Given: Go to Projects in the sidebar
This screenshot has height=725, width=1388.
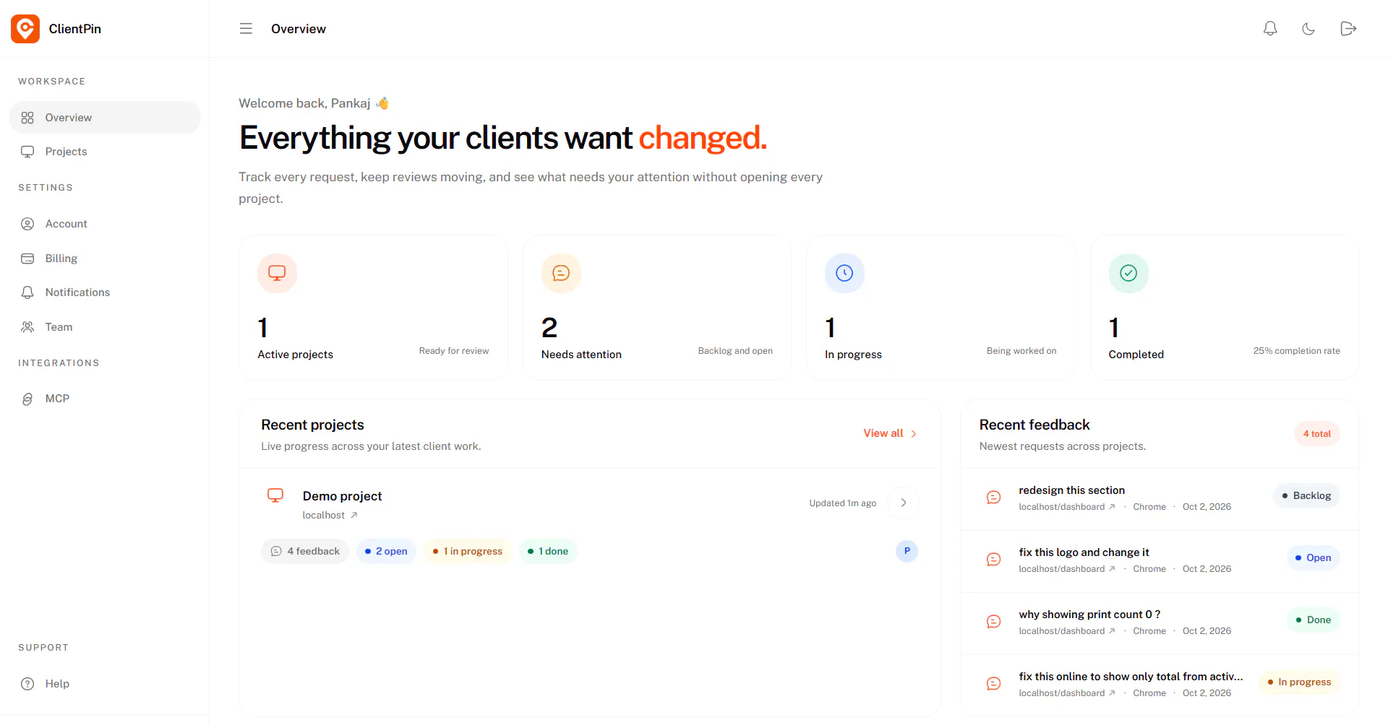Looking at the screenshot, I should (105, 152).
